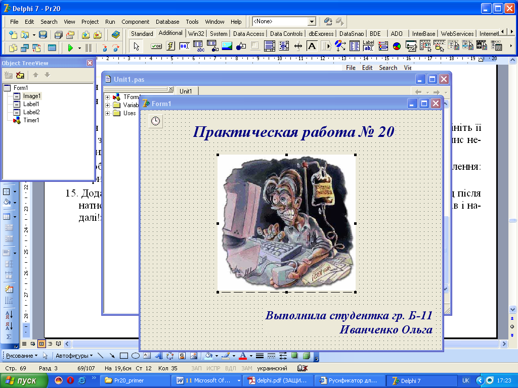Switch to the Win32 palette tab

tap(196, 34)
